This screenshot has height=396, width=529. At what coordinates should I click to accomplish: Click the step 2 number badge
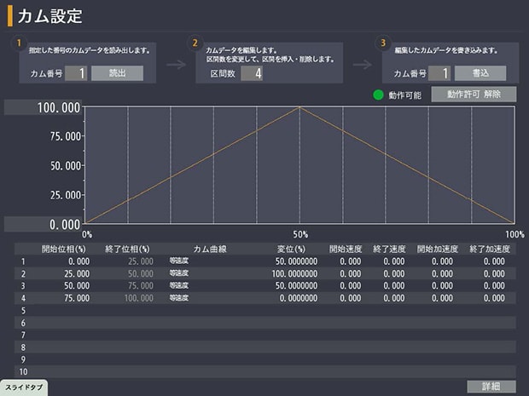[195, 43]
